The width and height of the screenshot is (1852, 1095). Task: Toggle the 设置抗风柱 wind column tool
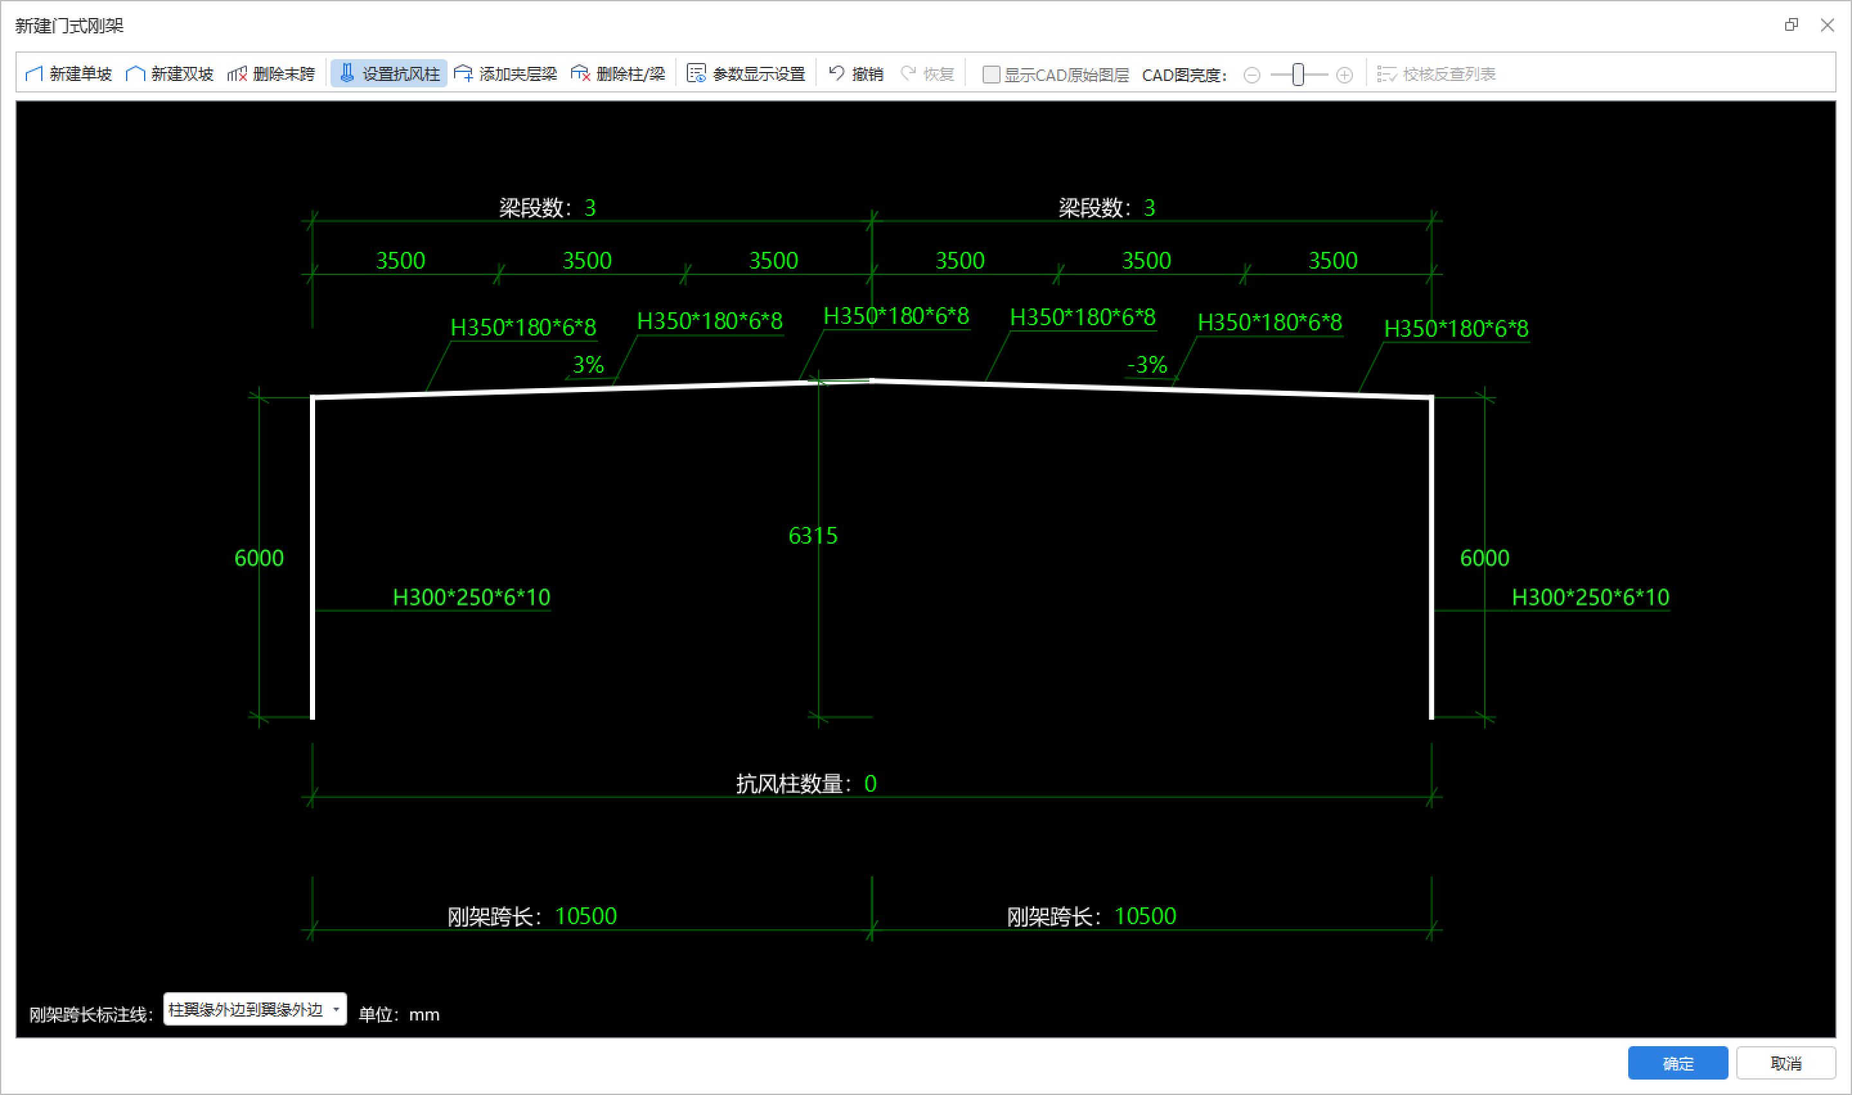pos(388,74)
